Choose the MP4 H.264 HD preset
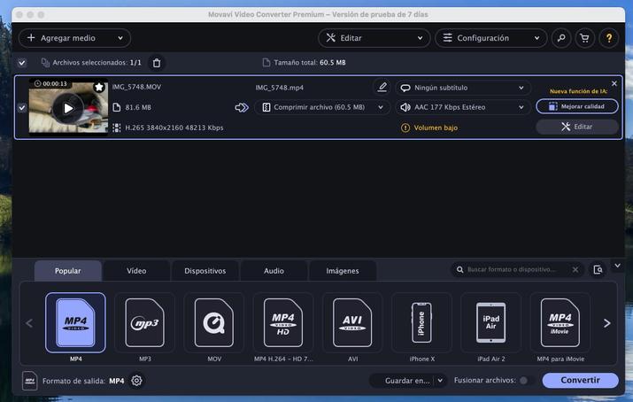Screen dimensions: 633x402 (x=283, y=323)
